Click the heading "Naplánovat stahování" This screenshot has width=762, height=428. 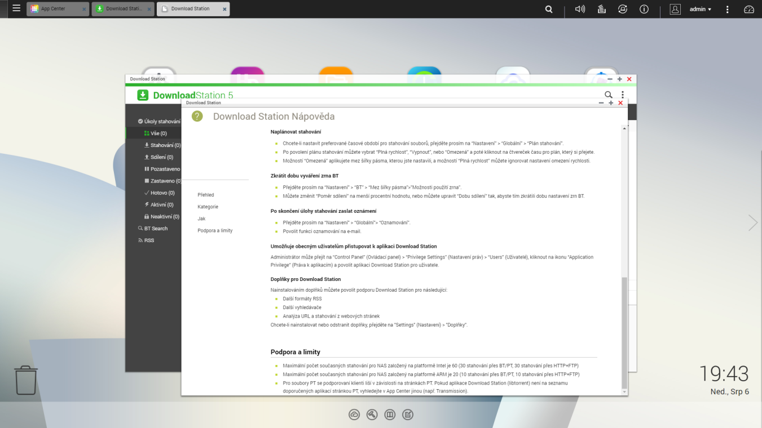296,132
